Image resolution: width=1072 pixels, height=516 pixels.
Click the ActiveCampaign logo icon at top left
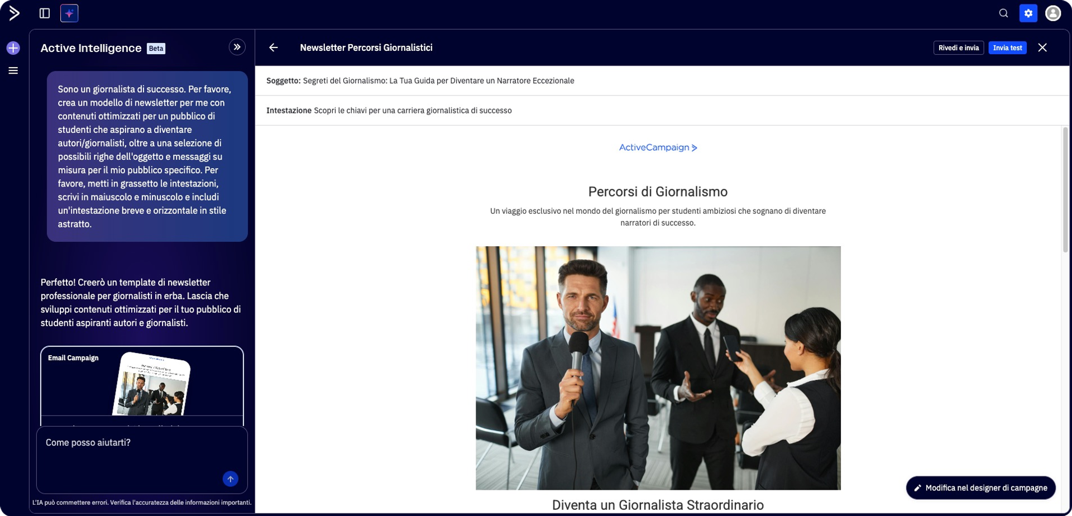pyautogui.click(x=14, y=13)
